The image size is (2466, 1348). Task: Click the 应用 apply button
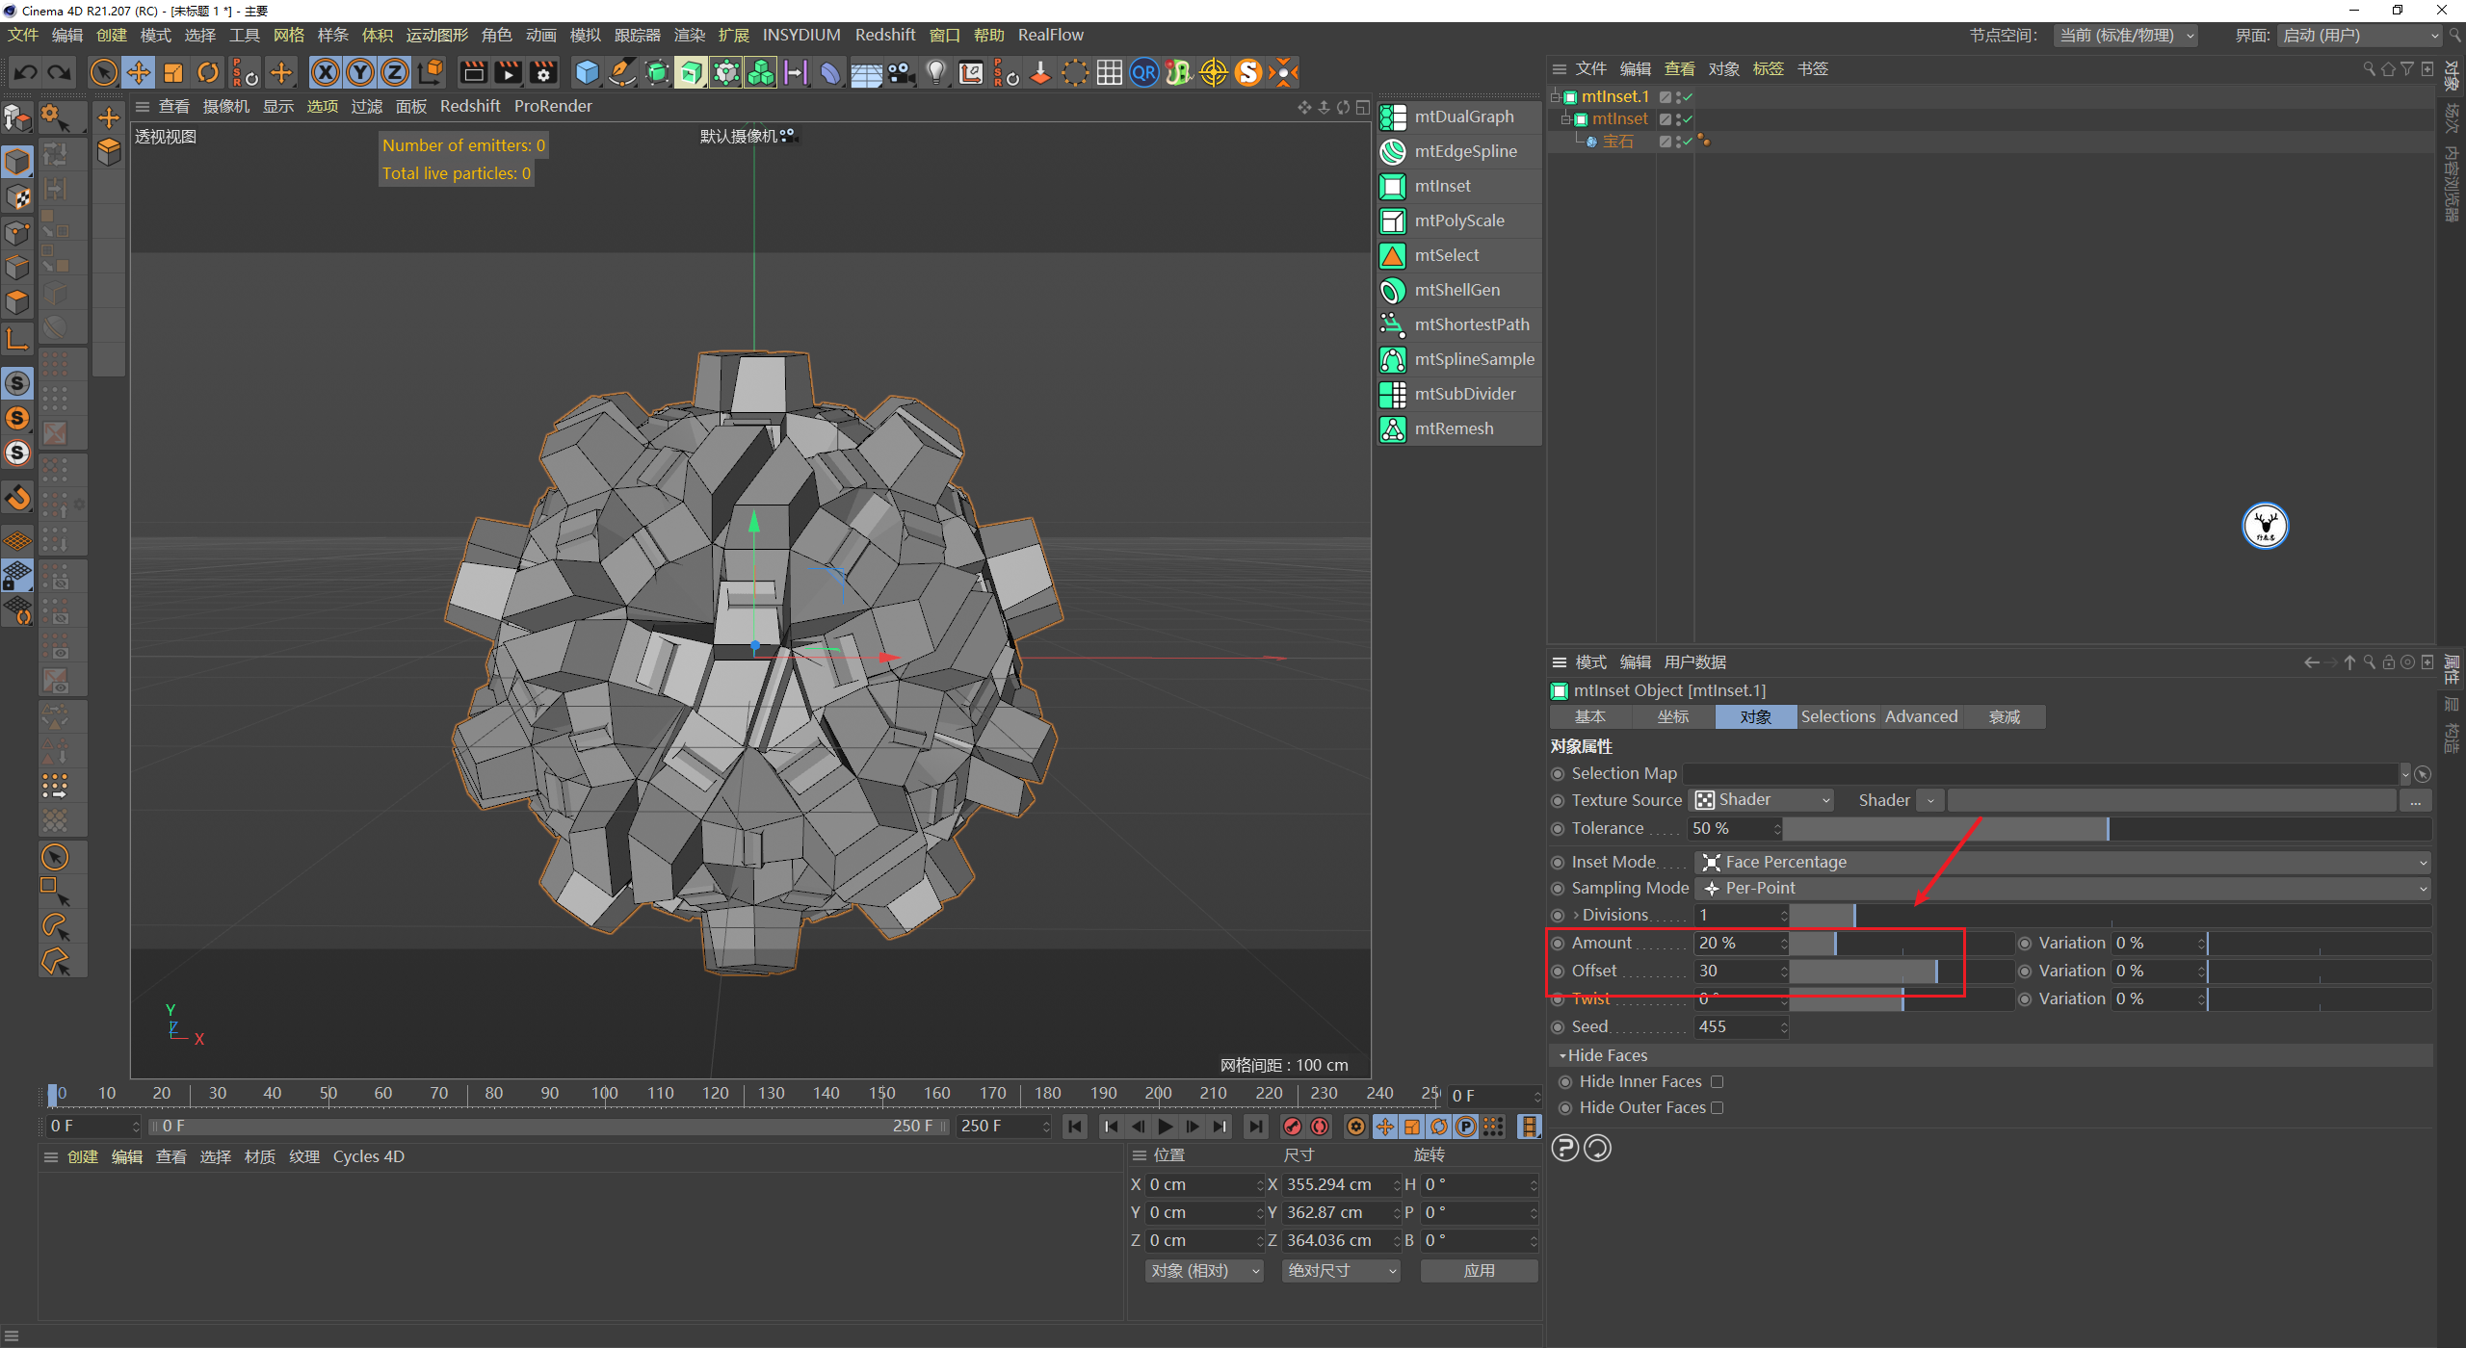coord(1479,1271)
